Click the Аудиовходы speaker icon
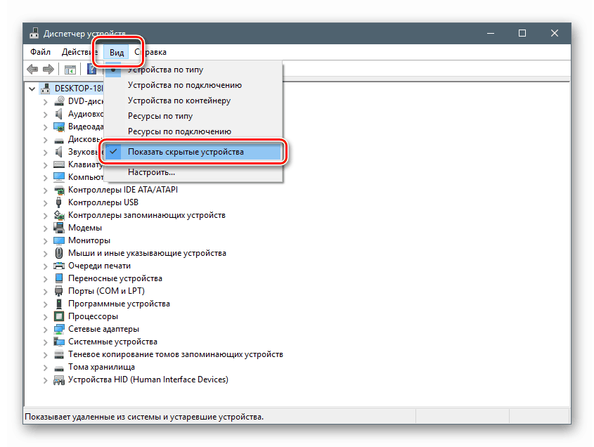Image resolution: width=594 pixels, height=447 pixels. 59,114
